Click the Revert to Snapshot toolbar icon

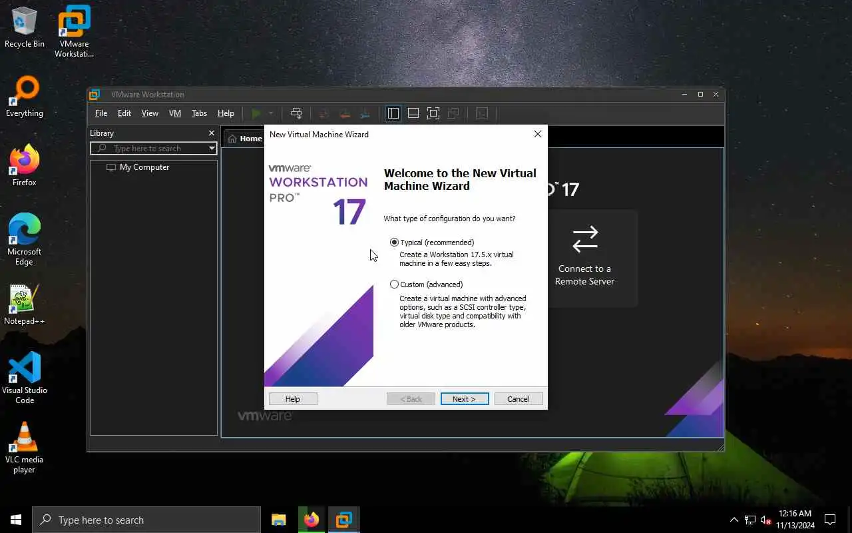point(344,113)
